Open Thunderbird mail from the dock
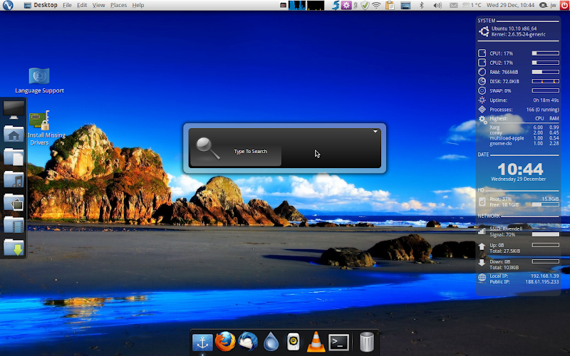This screenshot has width=570, height=356. click(248, 342)
